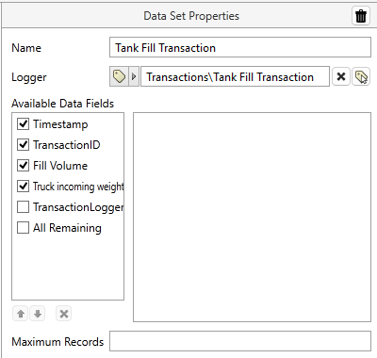Edit the Name field Tank Fill Transaction
The height and width of the screenshot is (358, 377).
pos(240,47)
